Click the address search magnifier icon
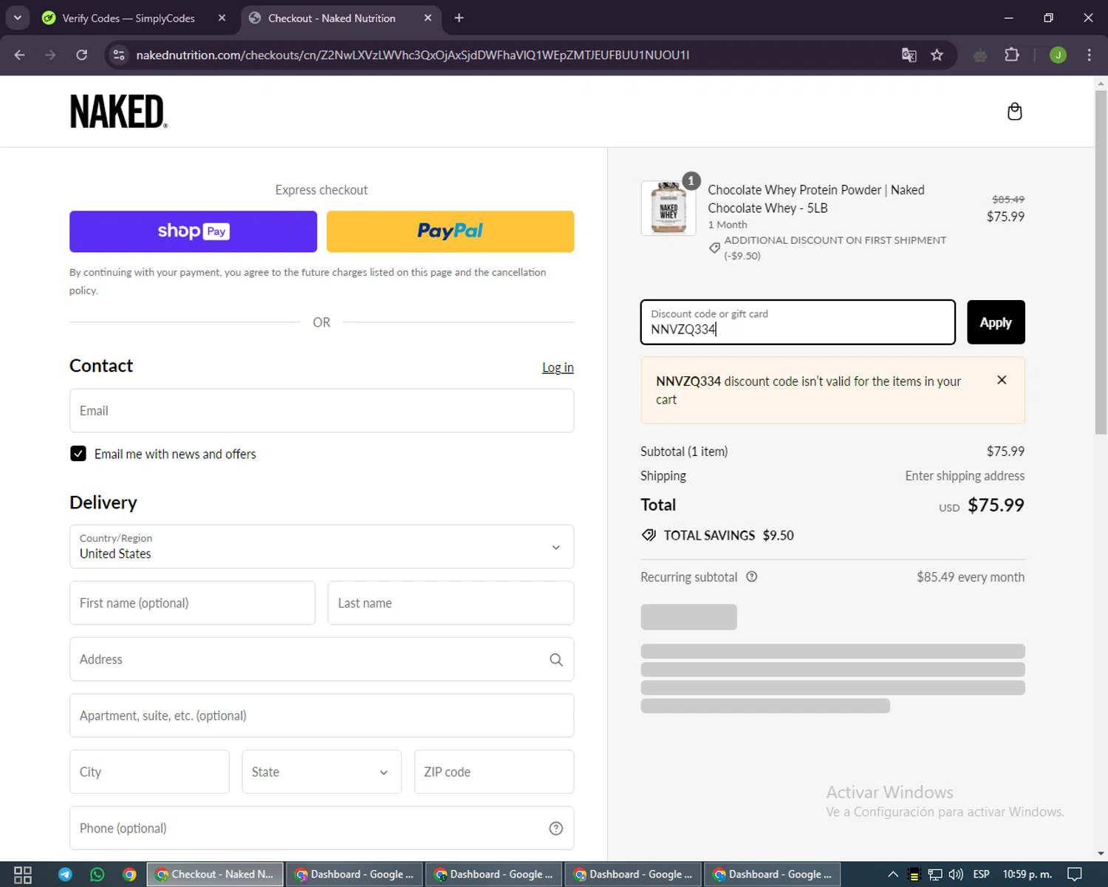The width and height of the screenshot is (1108, 887). pyautogui.click(x=556, y=659)
